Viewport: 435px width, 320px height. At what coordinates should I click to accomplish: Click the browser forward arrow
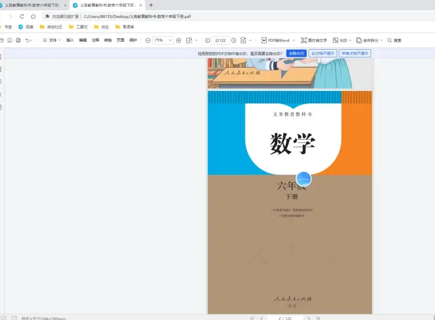pyautogui.click(x=10, y=16)
